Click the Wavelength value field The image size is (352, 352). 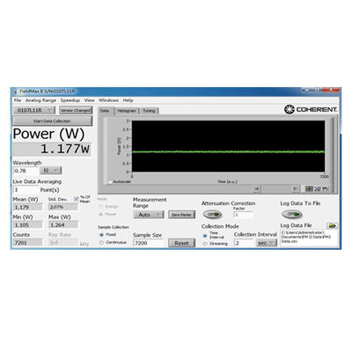pyautogui.click(x=26, y=171)
